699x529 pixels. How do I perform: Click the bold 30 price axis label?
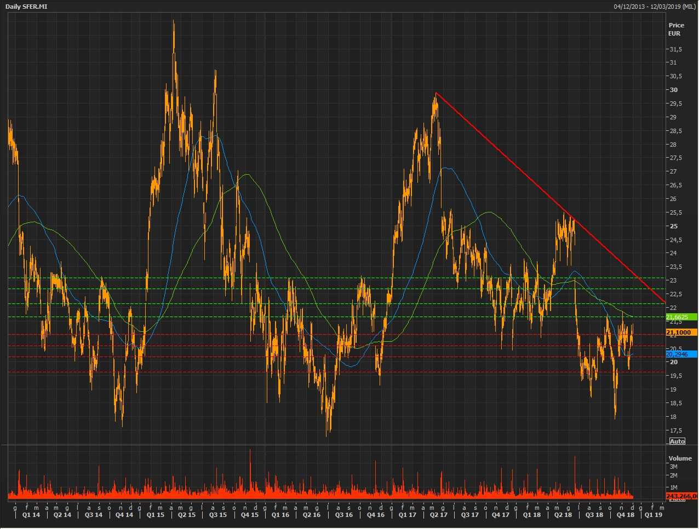[674, 90]
